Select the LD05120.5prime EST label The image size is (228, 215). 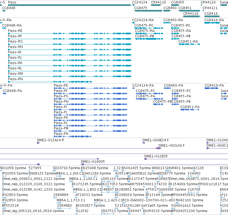[114, 179]
